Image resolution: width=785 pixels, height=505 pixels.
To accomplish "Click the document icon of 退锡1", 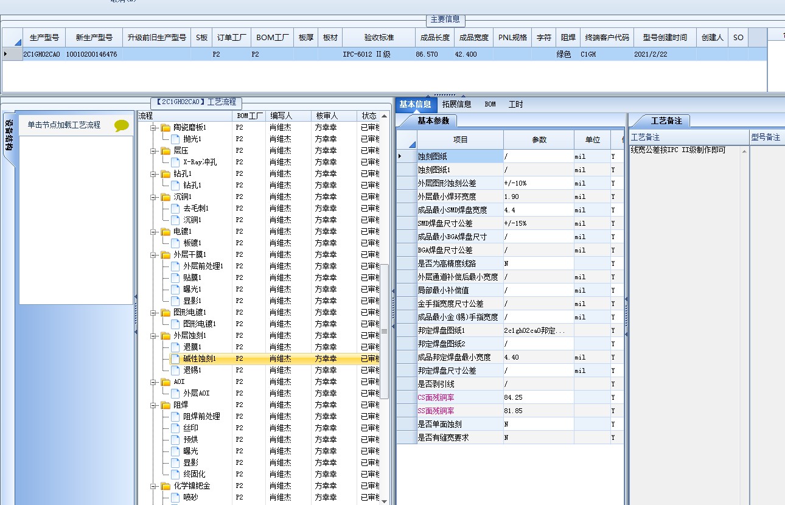I will click(175, 371).
